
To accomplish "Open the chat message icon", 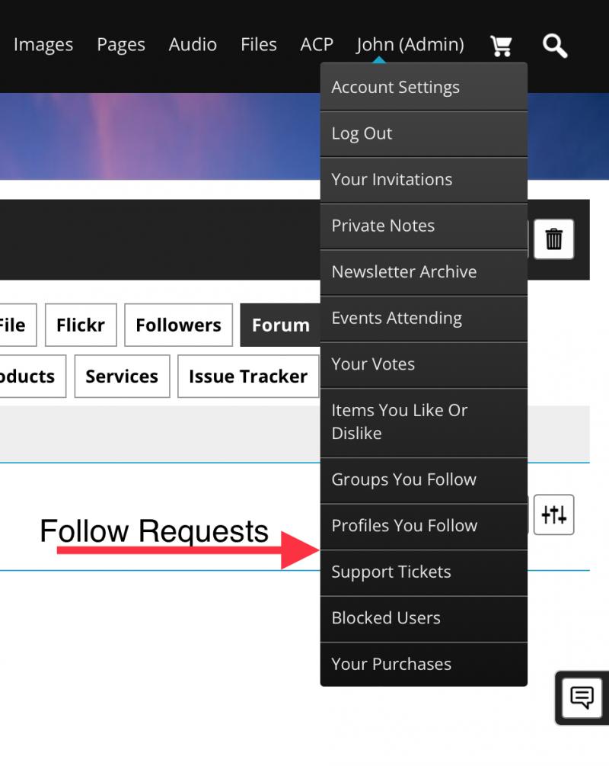I will [582, 697].
